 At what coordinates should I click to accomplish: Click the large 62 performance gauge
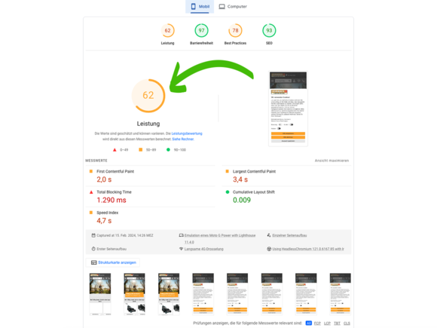[x=148, y=96]
